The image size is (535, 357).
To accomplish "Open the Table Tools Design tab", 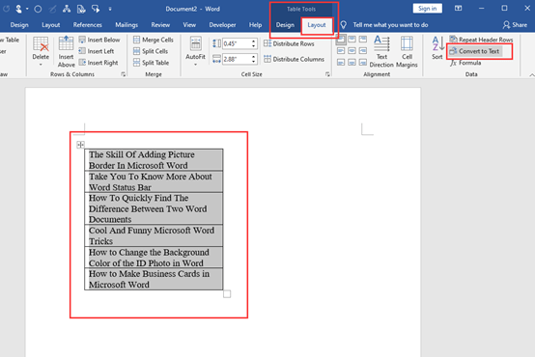I will point(285,25).
